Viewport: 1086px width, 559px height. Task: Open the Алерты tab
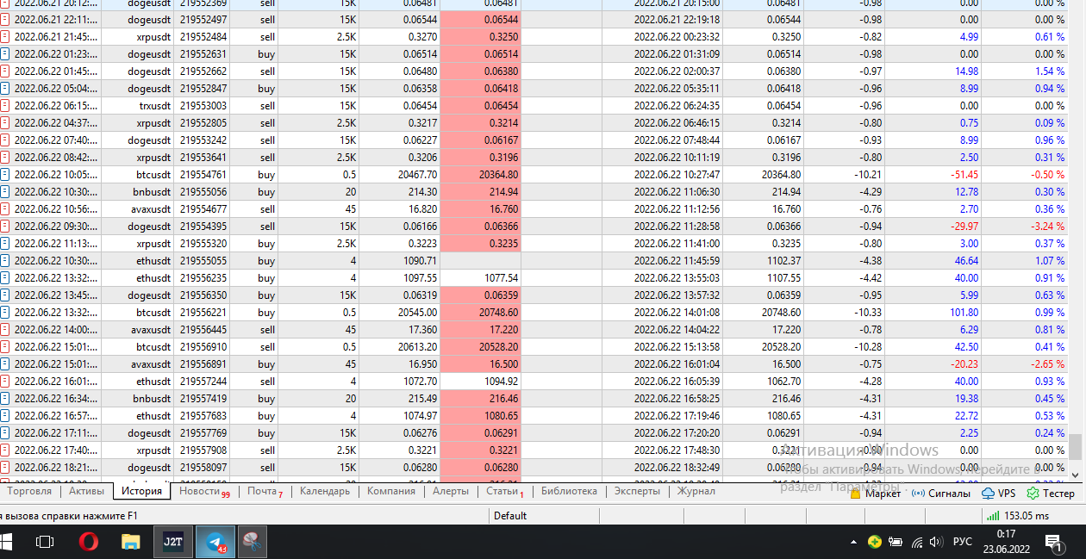click(451, 491)
